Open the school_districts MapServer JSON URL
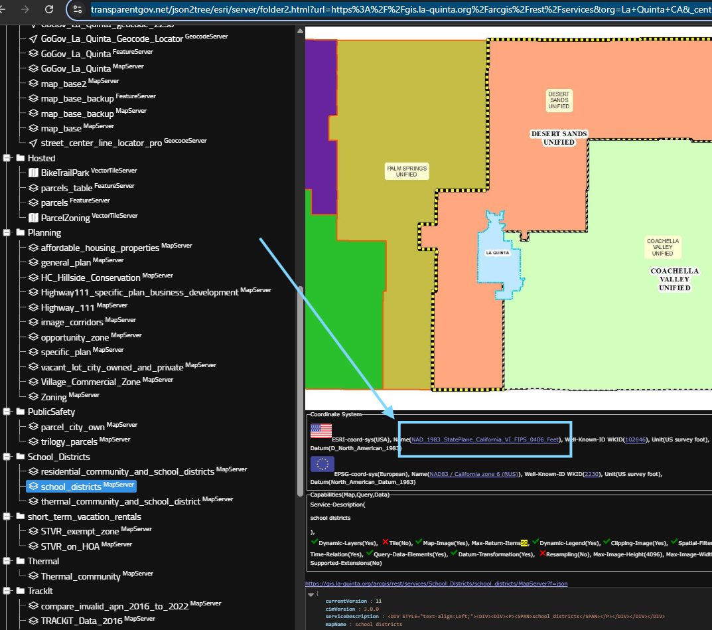 (436, 584)
